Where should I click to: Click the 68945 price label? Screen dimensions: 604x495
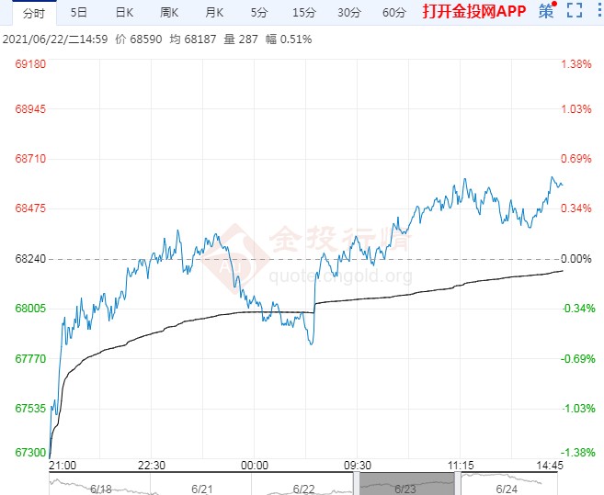[x=30, y=109]
